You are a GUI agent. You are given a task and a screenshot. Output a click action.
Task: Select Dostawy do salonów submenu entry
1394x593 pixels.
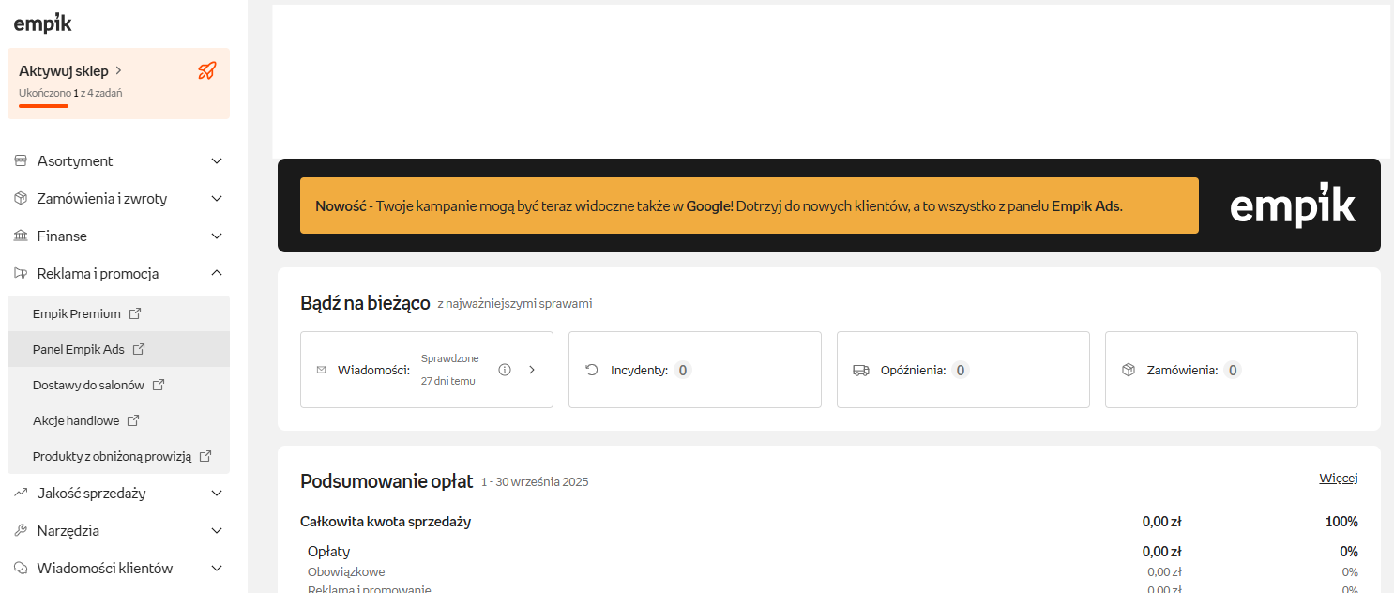coord(89,385)
